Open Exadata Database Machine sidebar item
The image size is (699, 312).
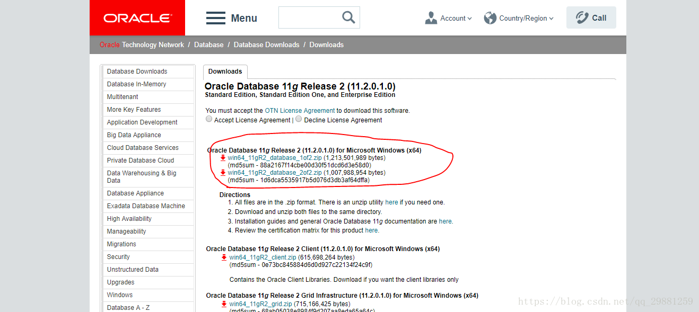[149, 206]
